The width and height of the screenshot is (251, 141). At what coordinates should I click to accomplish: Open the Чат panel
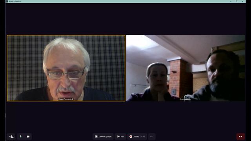coord(120,137)
